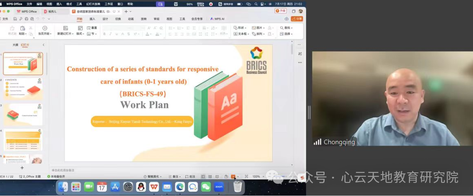This screenshot has height=196, width=473.
Task: Open Launchpad from the Dock
Action: point(76,187)
